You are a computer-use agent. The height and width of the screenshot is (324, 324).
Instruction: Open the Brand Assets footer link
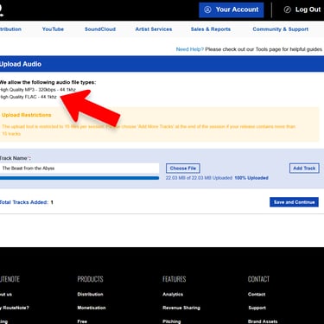coord(263,321)
